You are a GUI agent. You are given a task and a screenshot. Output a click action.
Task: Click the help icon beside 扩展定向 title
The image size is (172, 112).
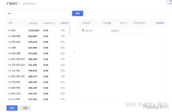point(19,4)
